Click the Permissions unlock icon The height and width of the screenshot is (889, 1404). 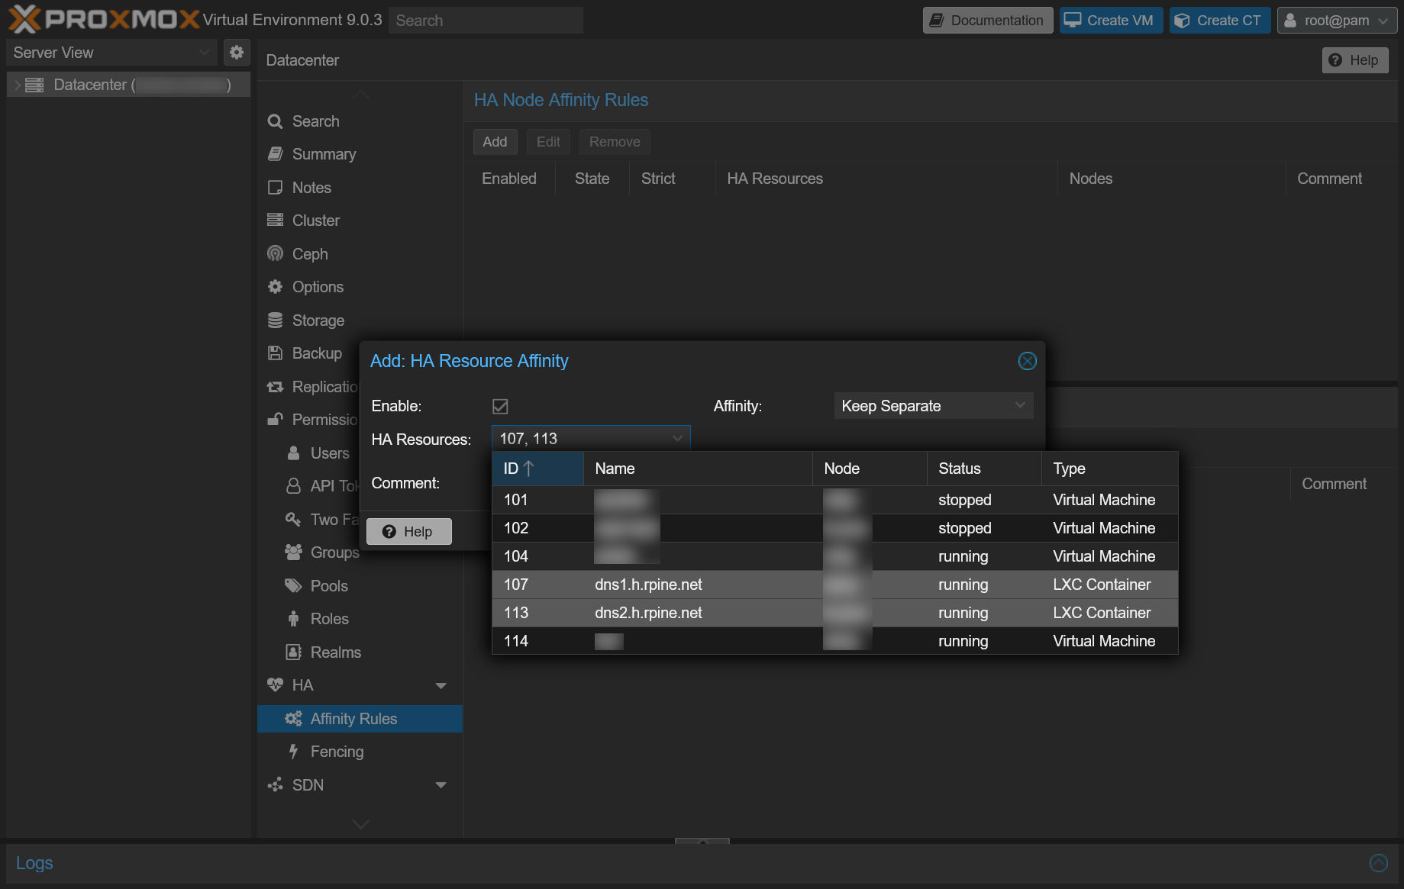(x=275, y=420)
